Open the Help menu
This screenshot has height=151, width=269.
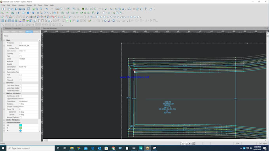[52, 5]
